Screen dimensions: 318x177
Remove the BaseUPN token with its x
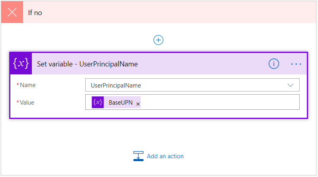click(x=138, y=104)
